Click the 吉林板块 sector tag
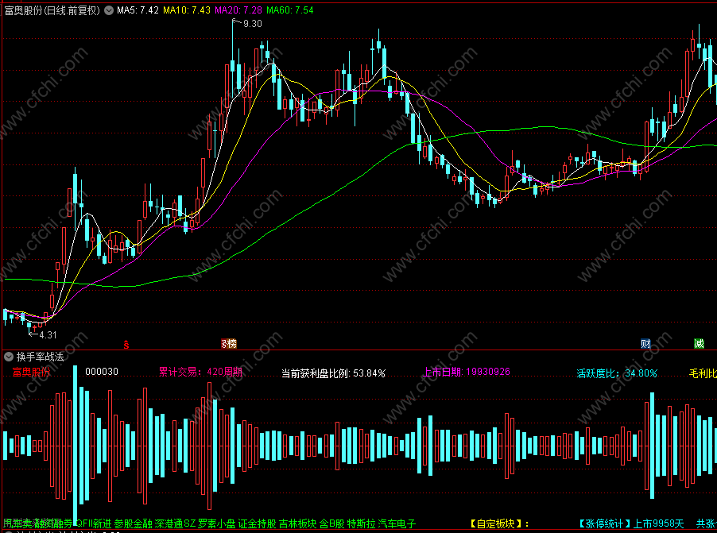 pos(297,523)
